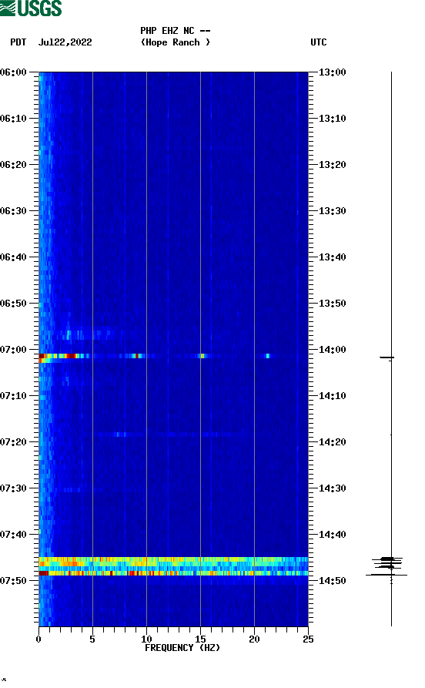
Task: Click the 07:00 PDT time label
Action: pos(14,350)
